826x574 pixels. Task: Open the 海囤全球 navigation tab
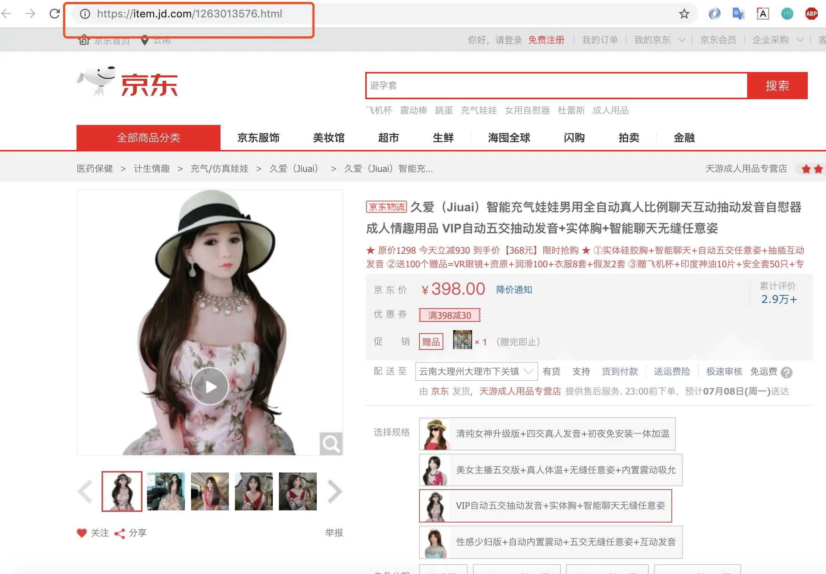509,137
